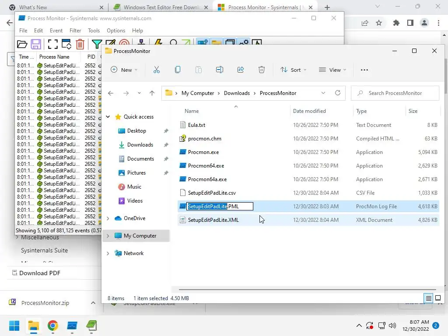Click My Computer in the address breadcrumb

(198, 93)
